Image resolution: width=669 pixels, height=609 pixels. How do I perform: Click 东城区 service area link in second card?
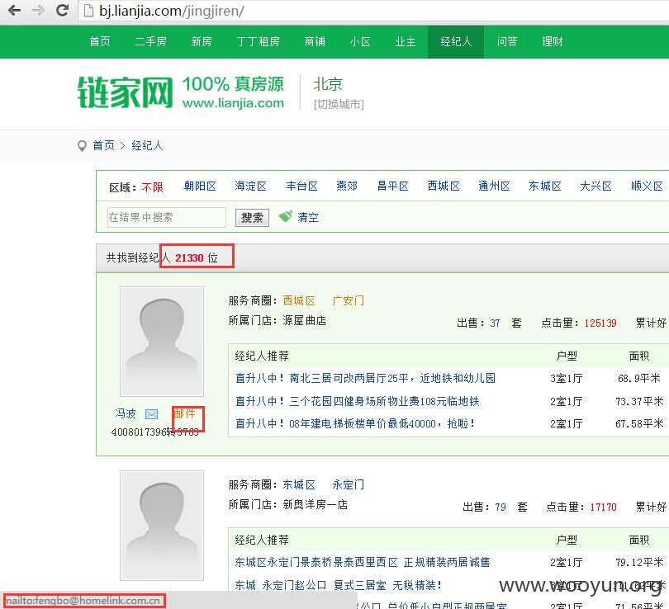point(299,485)
